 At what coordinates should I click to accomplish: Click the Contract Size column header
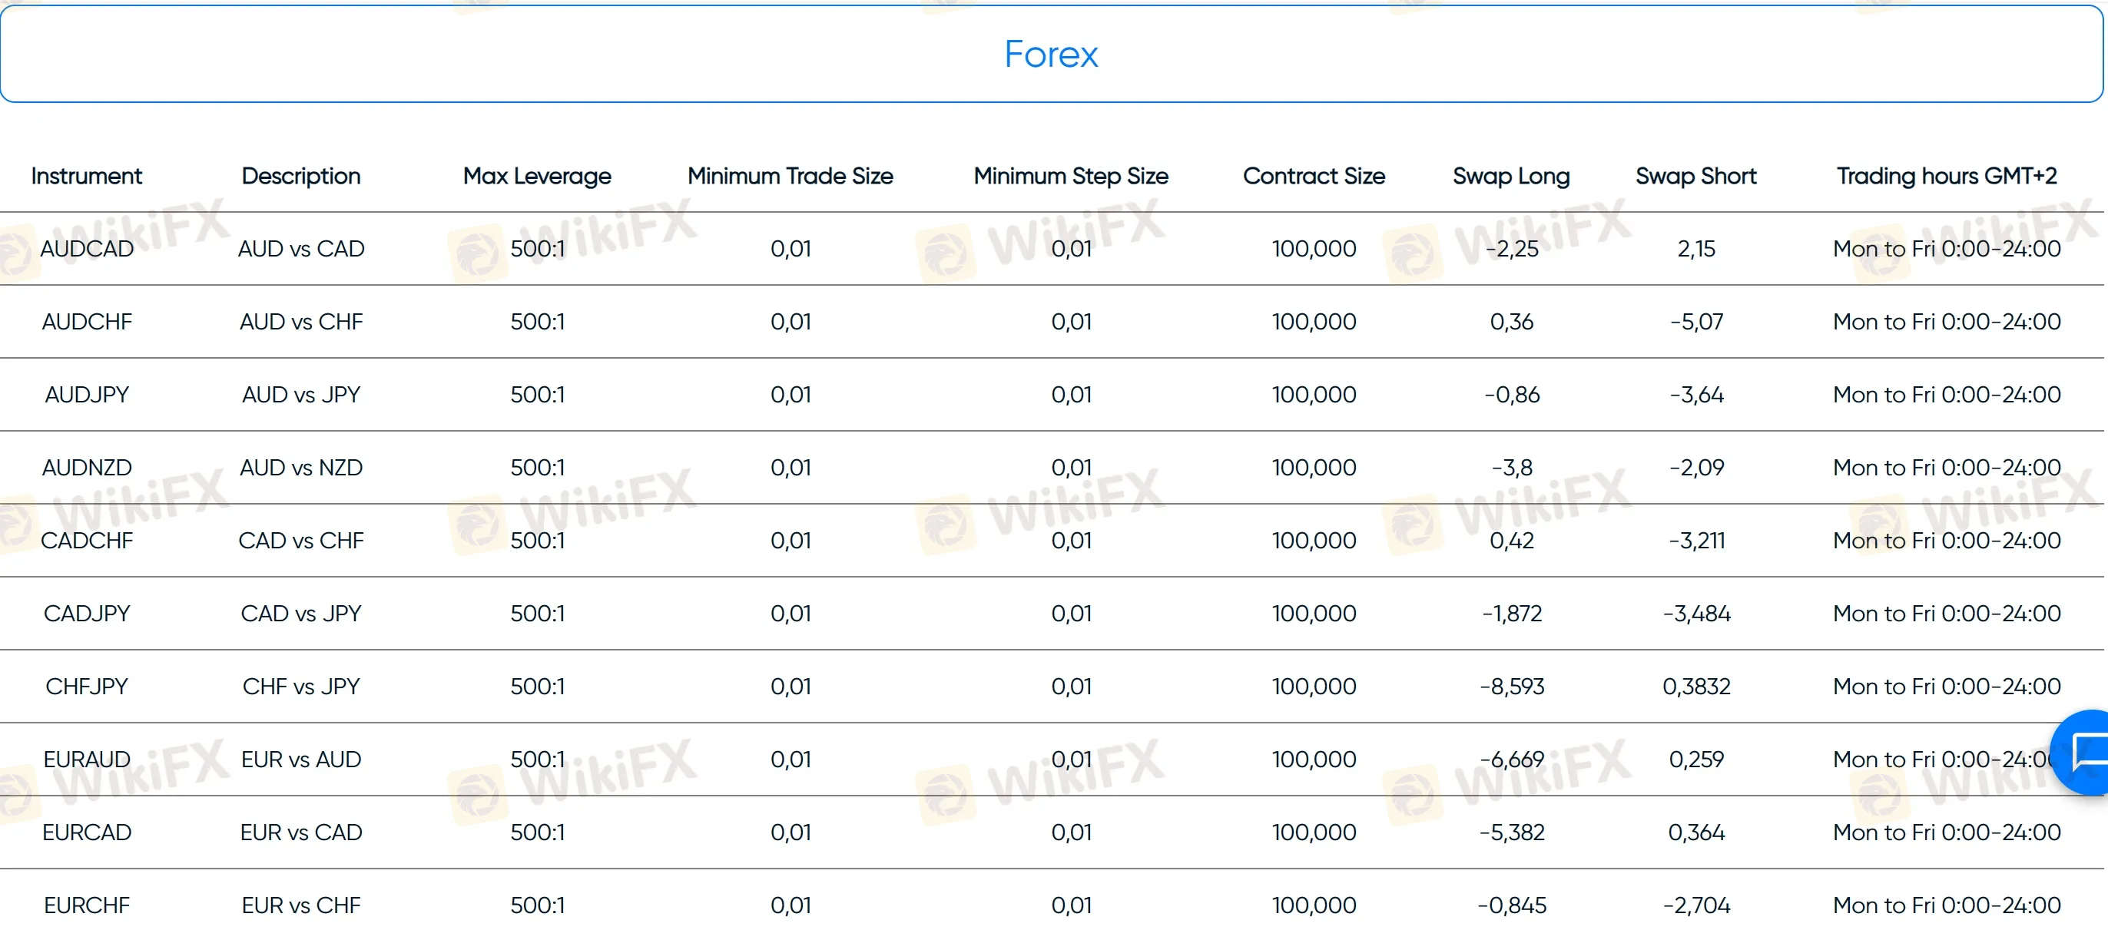click(x=1314, y=176)
